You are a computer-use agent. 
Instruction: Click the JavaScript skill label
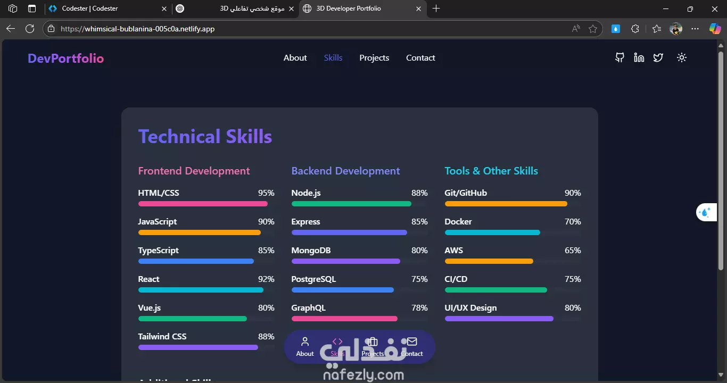click(158, 221)
